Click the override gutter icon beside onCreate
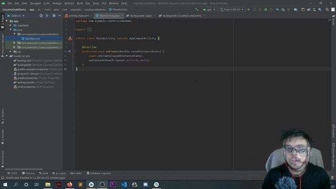Viewport: 336px width, 189px height. [69, 51]
